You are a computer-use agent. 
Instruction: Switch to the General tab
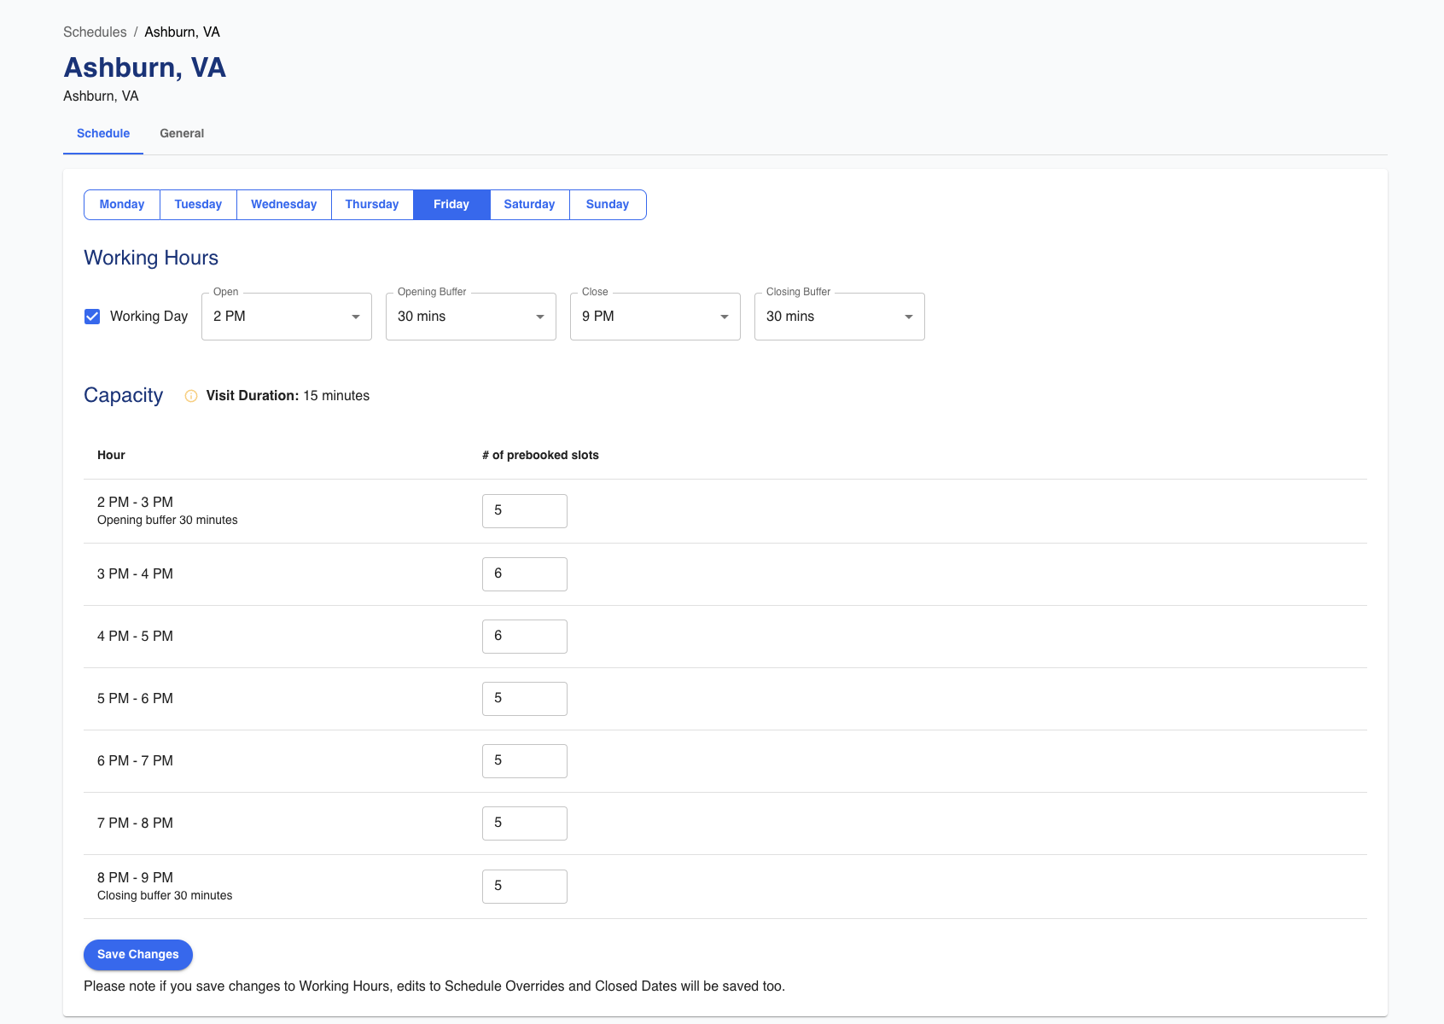point(182,133)
